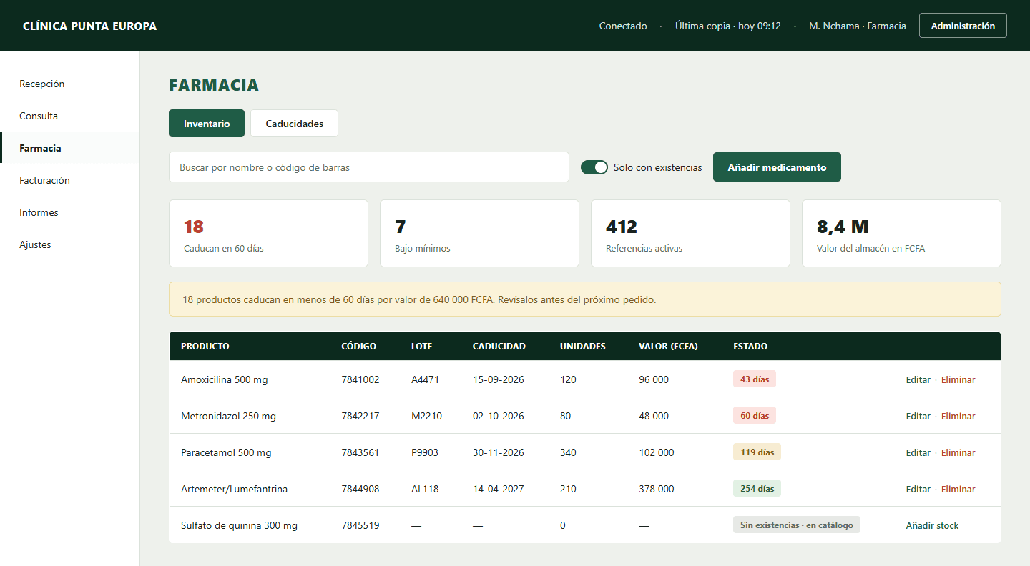Open Ajustes in the sidebar

(x=69, y=244)
